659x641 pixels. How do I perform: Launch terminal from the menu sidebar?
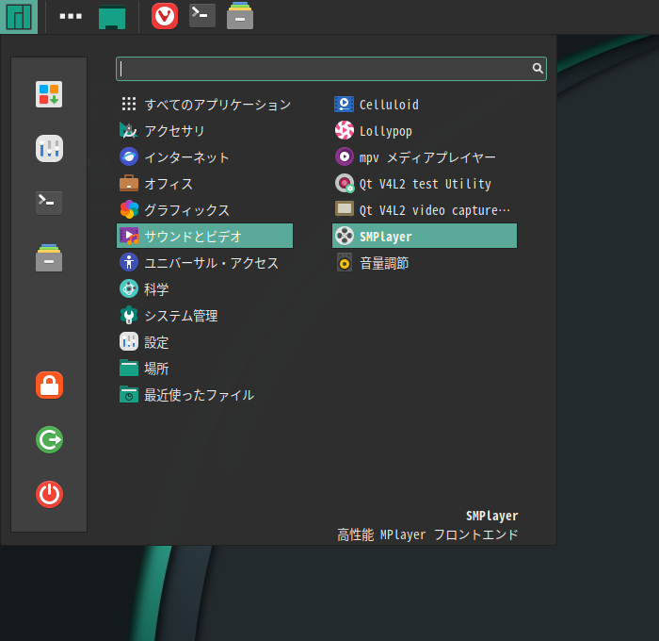tap(49, 203)
